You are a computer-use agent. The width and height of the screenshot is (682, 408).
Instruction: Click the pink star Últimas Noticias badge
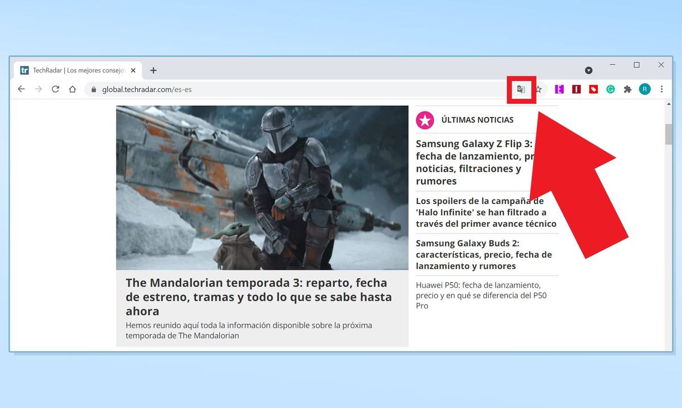[x=425, y=120]
